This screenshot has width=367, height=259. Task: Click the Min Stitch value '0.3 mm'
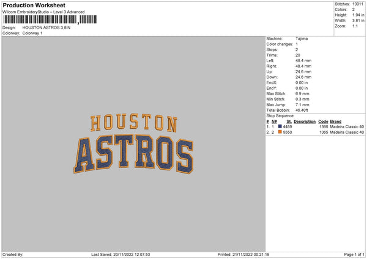[x=302, y=99]
